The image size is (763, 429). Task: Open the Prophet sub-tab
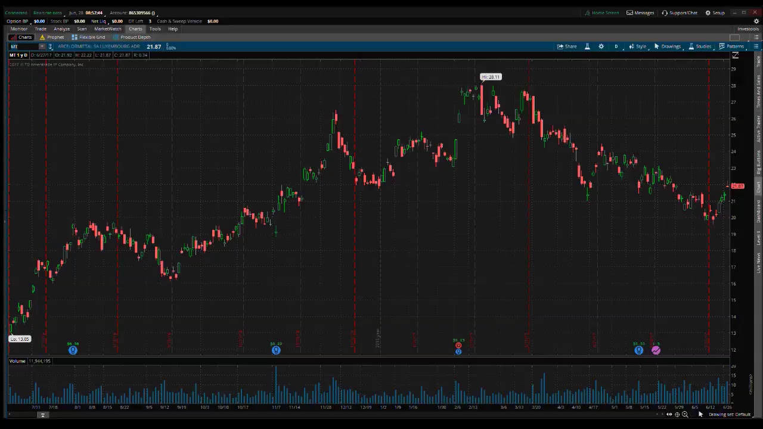click(52, 37)
